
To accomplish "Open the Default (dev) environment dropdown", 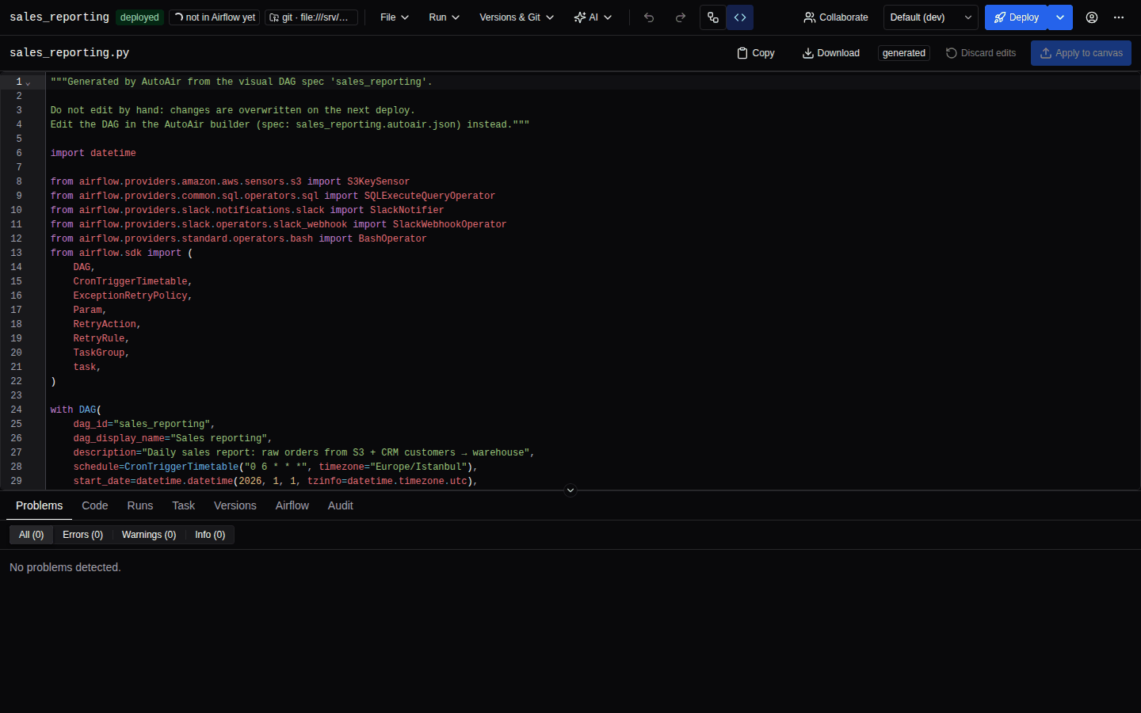I will pyautogui.click(x=931, y=17).
